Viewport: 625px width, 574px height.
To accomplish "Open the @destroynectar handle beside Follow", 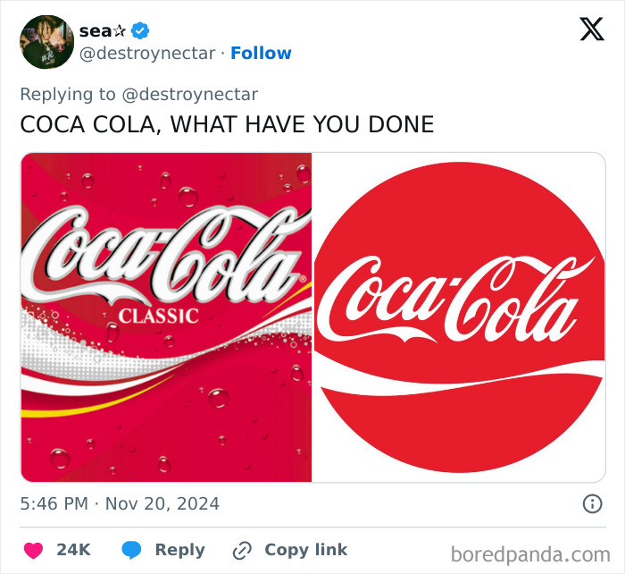I will (146, 54).
